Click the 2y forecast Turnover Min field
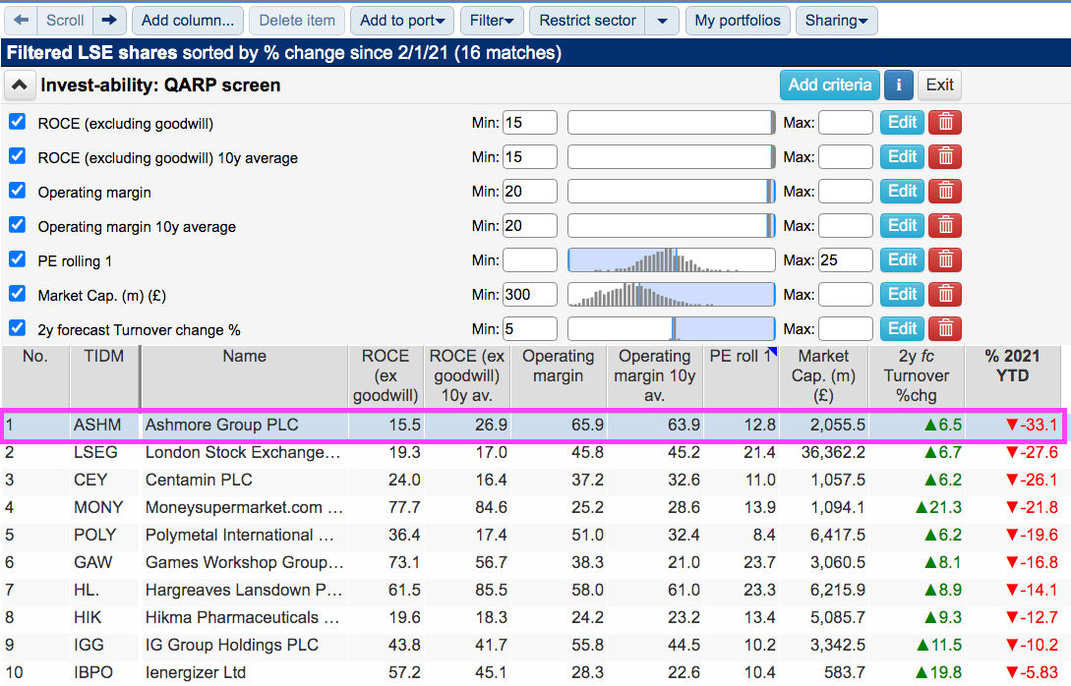Image resolution: width=1071 pixels, height=686 pixels. [x=530, y=329]
